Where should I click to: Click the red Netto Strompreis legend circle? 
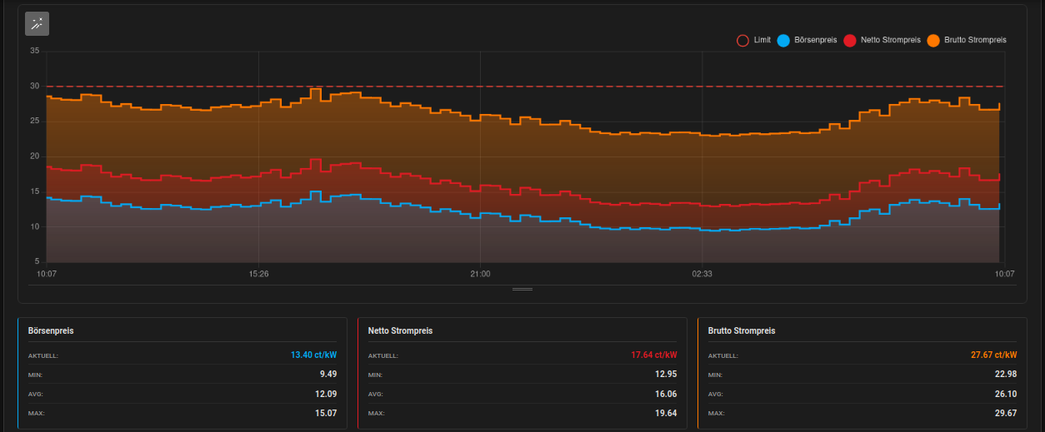coord(850,40)
